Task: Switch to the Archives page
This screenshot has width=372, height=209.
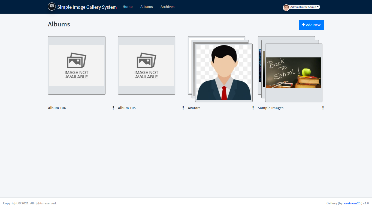Action: [167, 7]
